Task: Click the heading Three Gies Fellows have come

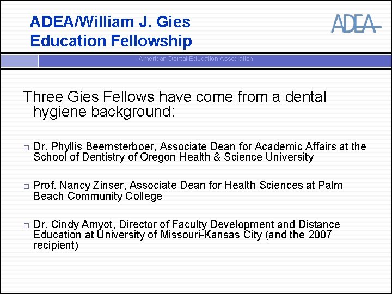Action: [175, 96]
